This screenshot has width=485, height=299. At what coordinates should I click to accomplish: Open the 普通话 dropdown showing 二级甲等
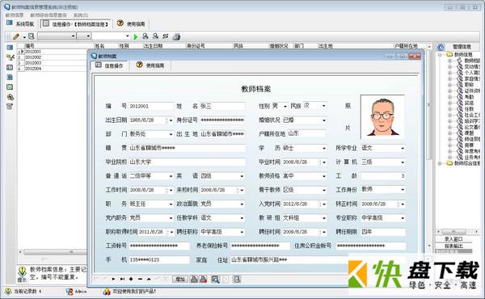(171, 176)
